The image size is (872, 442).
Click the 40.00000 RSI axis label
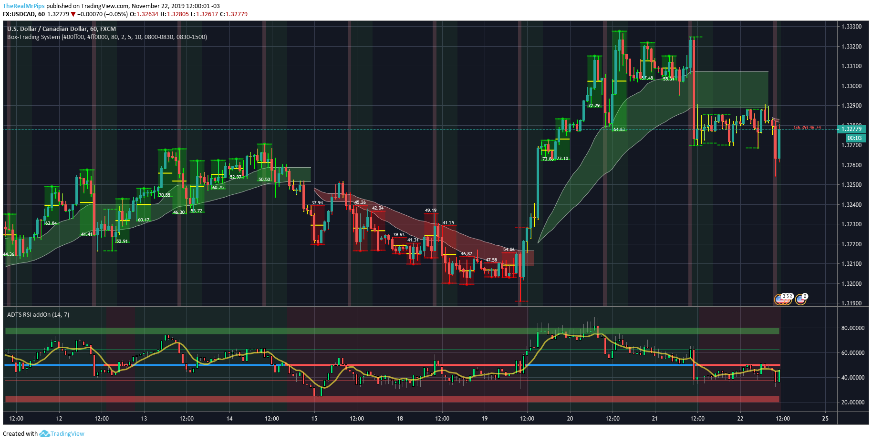point(853,378)
